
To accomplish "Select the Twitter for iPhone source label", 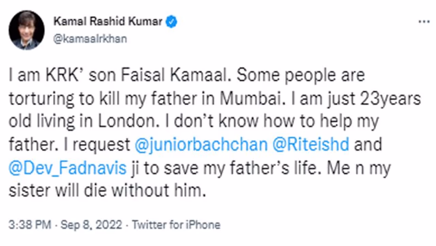I will point(176,225).
